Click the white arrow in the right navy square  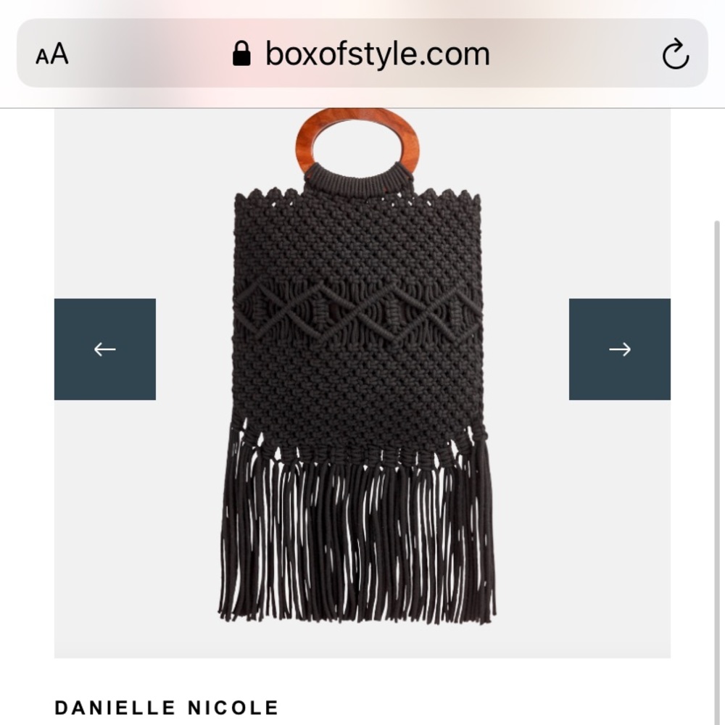click(x=620, y=349)
